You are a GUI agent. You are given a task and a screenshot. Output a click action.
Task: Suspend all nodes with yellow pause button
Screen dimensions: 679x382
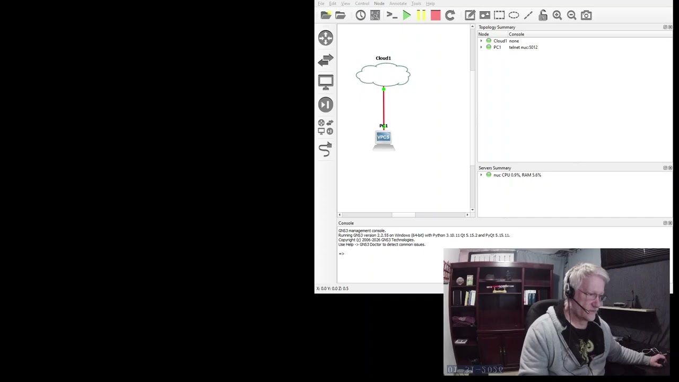(x=421, y=15)
